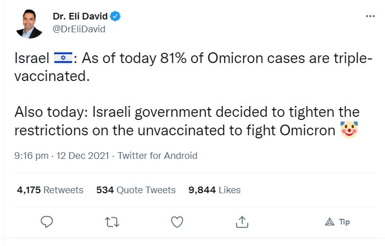385x246 pixels.
Task: View the 534 Quote Tweets list
Action: click(x=136, y=190)
